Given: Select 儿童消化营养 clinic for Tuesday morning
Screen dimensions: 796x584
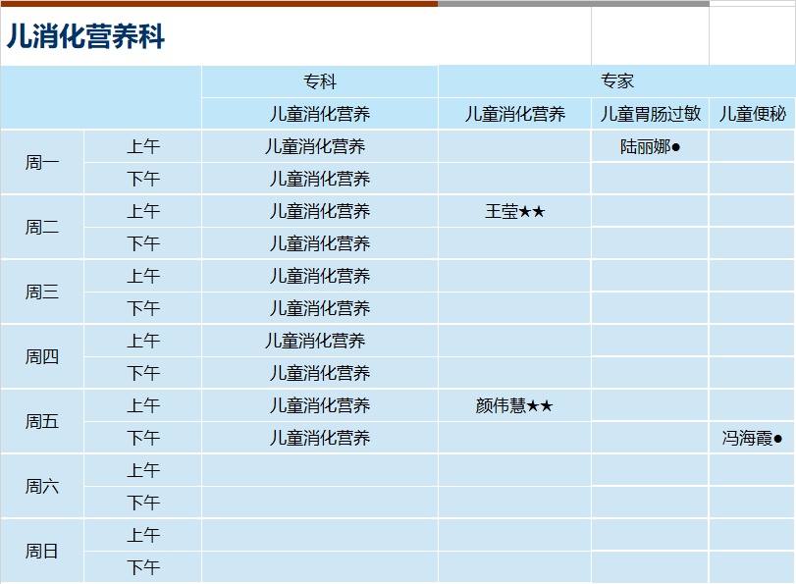Looking at the screenshot, I should (x=320, y=211).
